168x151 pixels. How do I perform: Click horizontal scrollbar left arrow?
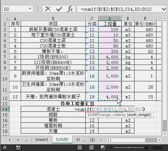click(x=108, y=140)
